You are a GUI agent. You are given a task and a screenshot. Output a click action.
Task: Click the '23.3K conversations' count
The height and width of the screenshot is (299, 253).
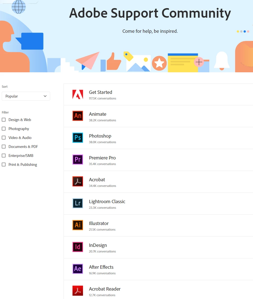tap(103, 208)
